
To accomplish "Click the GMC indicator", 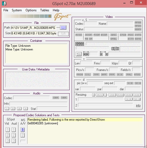I will (113, 35).
